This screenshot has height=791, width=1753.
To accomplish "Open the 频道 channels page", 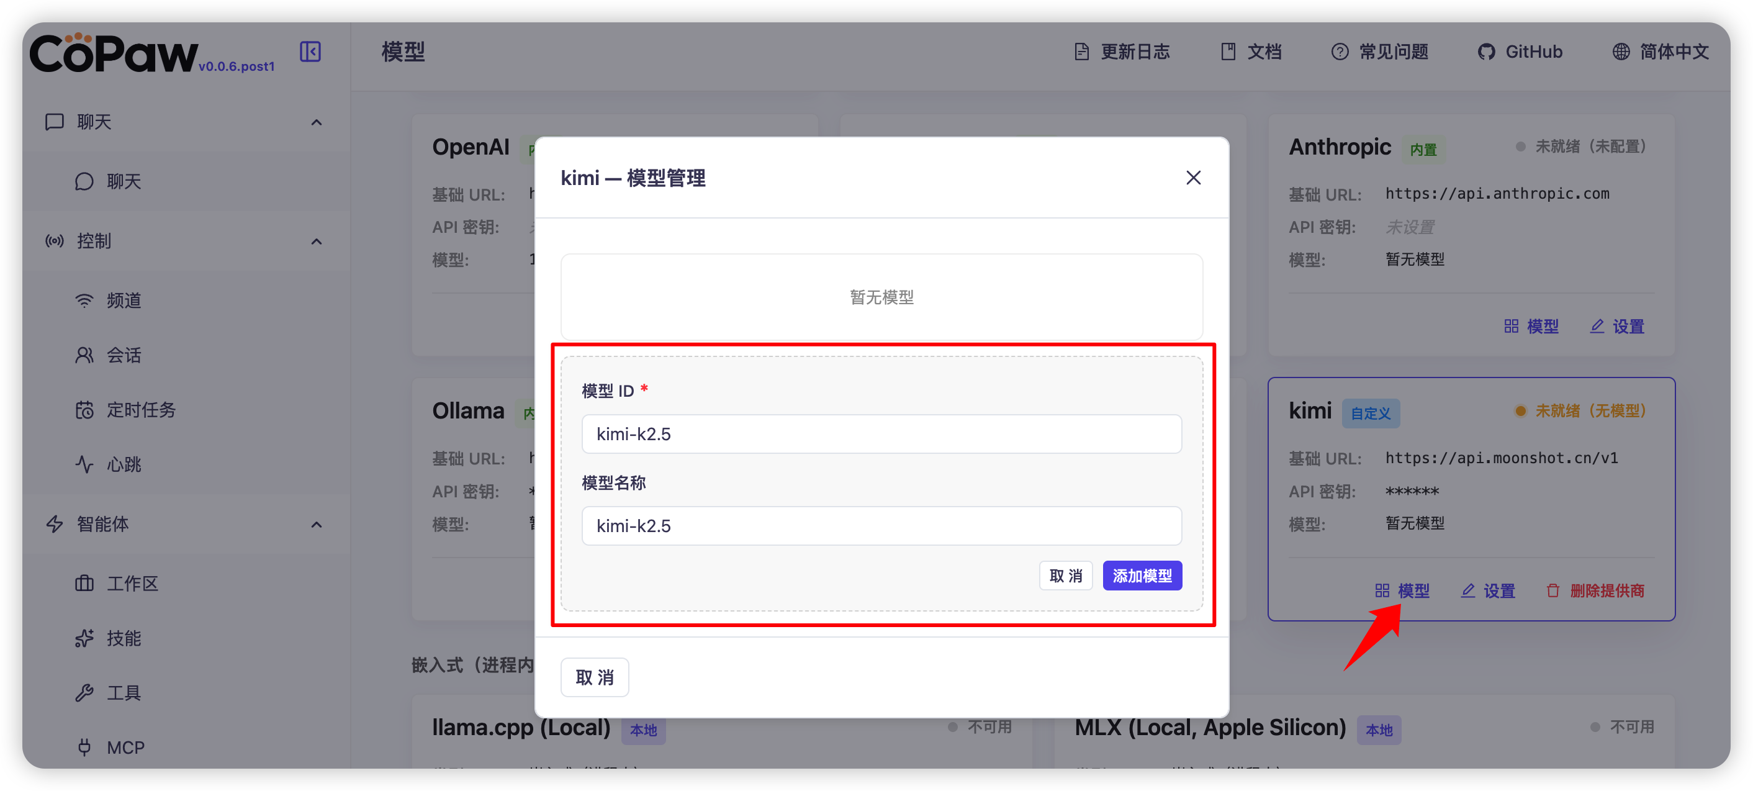I will point(123,301).
